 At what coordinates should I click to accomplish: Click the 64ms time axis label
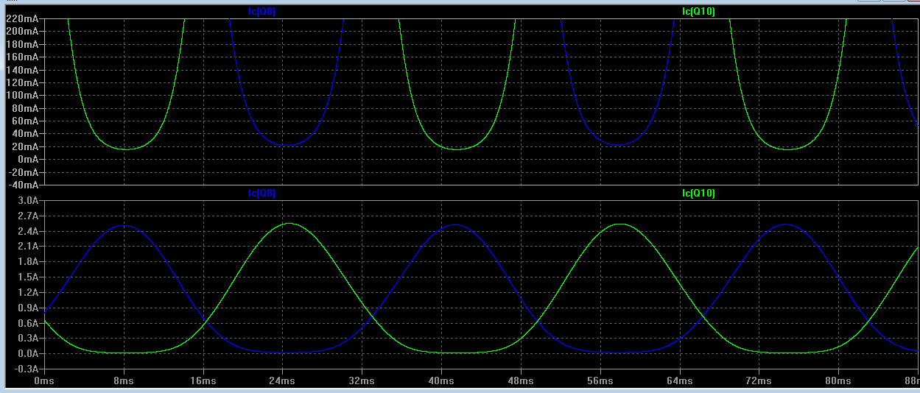[x=679, y=380]
